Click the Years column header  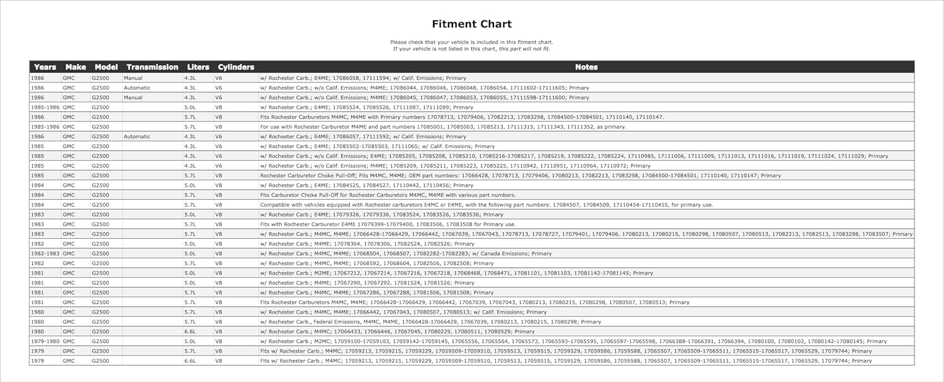[x=45, y=67]
